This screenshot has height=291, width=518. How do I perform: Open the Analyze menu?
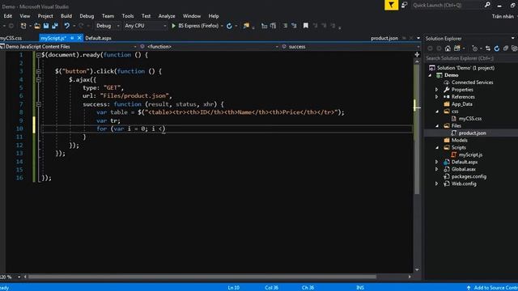pyautogui.click(x=167, y=16)
